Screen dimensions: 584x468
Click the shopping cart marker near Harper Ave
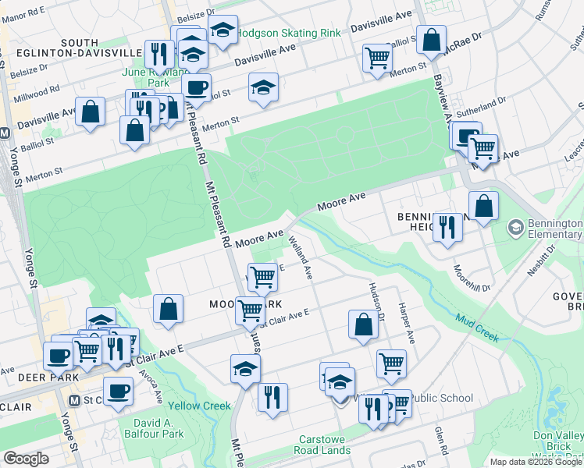click(391, 364)
